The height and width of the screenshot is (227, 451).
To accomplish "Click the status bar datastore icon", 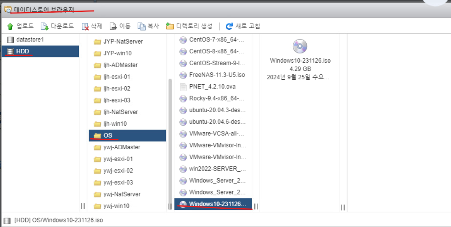I will 7,220.
